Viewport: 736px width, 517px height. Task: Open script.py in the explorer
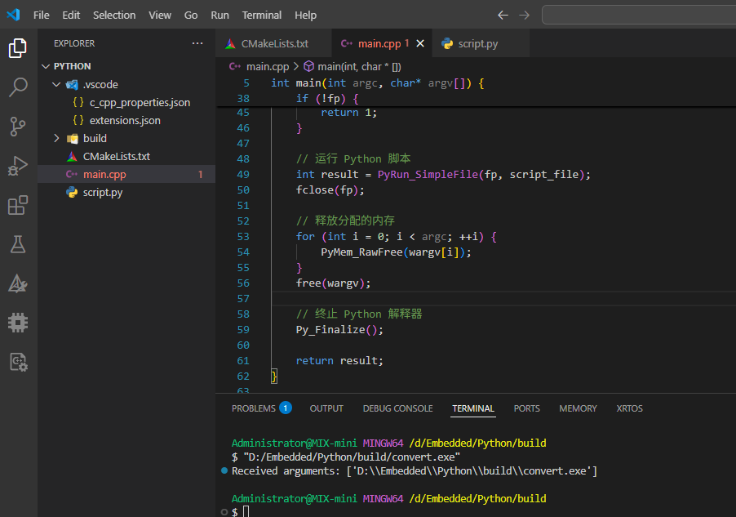point(103,192)
